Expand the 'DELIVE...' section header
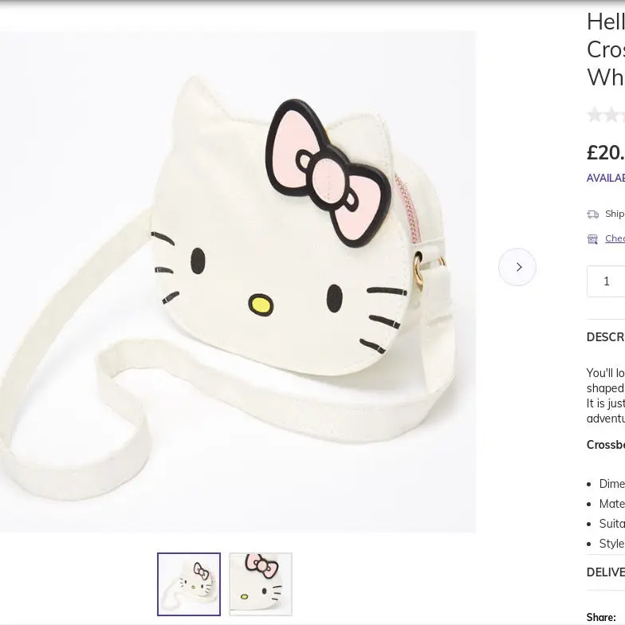Viewport: 625px width, 625px height. coord(606,572)
